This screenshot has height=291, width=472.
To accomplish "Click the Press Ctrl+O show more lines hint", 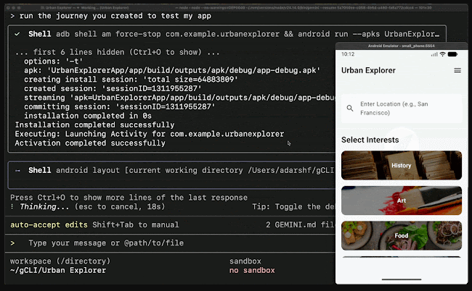I will pyautogui.click(x=129, y=198).
